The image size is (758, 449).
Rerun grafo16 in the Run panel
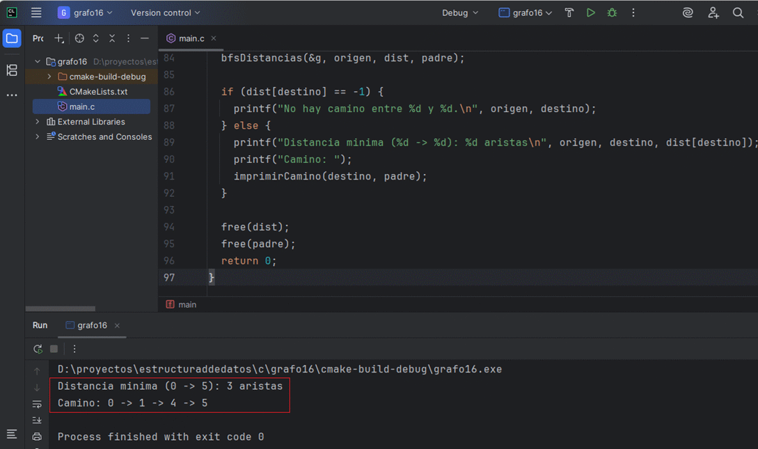[x=38, y=349]
